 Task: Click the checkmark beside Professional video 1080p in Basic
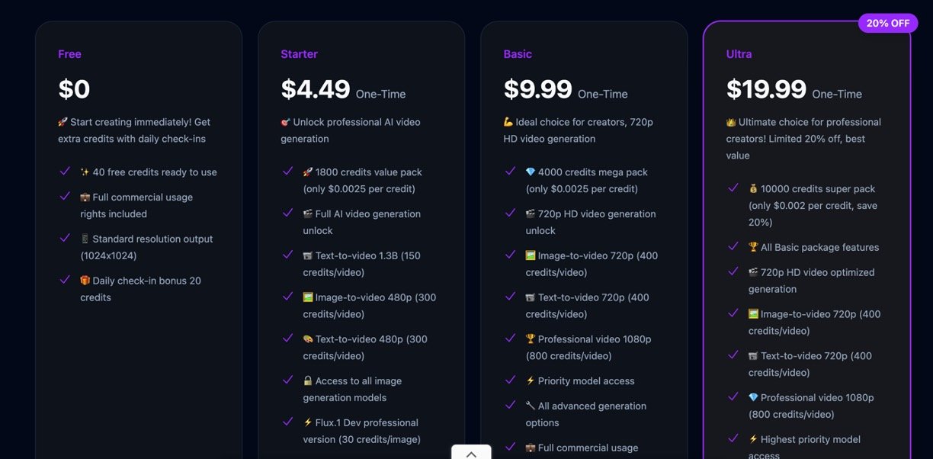coord(510,338)
